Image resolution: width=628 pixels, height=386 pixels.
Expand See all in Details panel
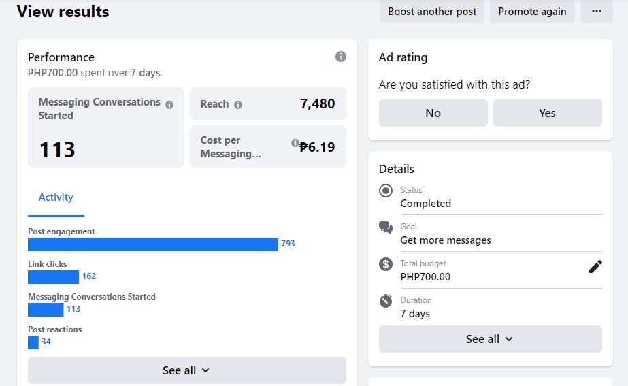(x=490, y=339)
